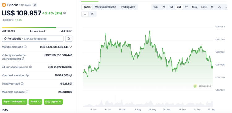Open the calendar date range picker
The image size is (232, 113).
[x=212, y=7]
